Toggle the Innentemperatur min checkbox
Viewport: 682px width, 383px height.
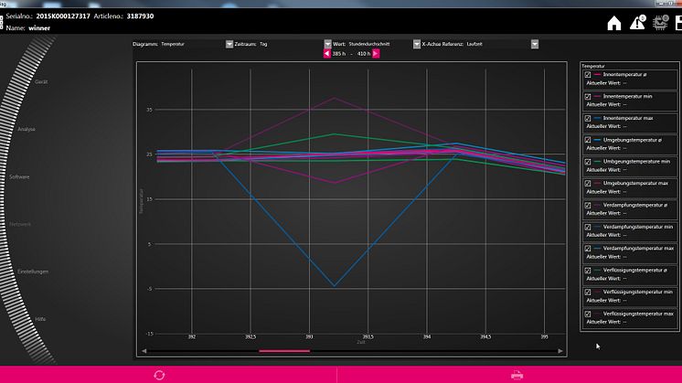coord(588,97)
